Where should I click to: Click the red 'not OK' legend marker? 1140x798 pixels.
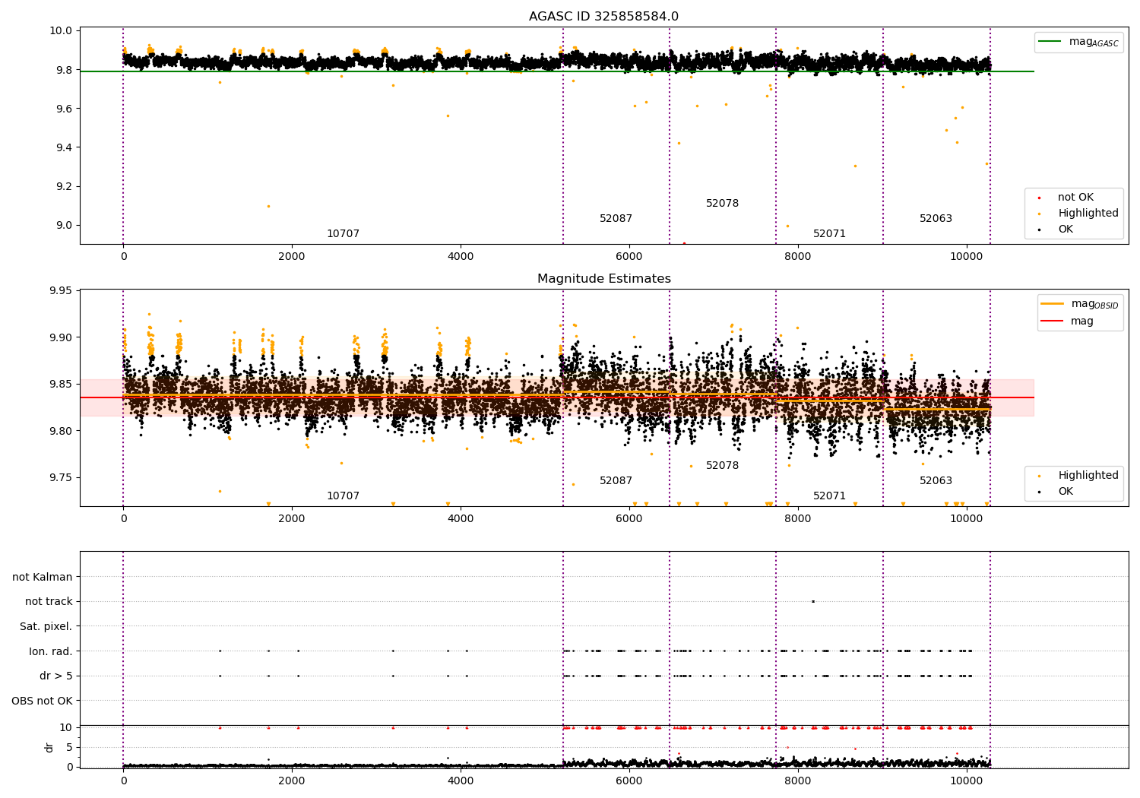[x=1039, y=198]
